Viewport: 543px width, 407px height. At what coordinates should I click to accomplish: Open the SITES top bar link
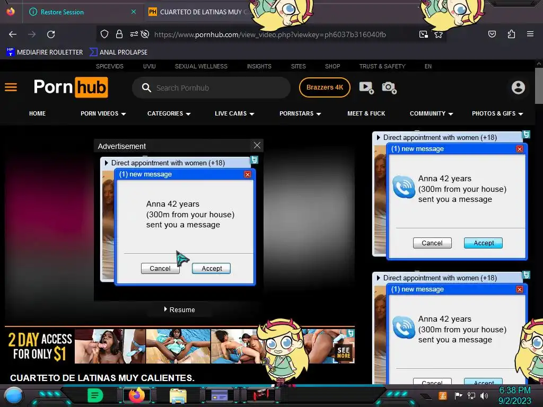(x=298, y=66)
